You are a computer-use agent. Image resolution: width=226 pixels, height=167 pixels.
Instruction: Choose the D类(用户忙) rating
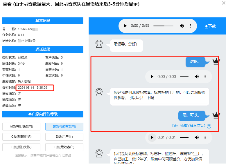(x=64, y=137)
